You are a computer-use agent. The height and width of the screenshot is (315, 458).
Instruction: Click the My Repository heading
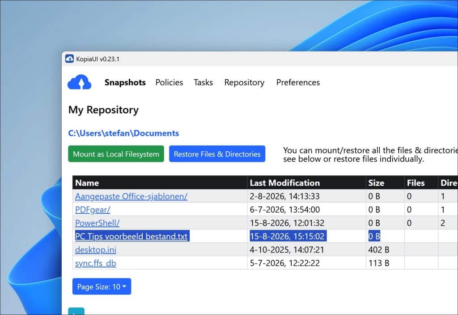click(x=103, y=110)
